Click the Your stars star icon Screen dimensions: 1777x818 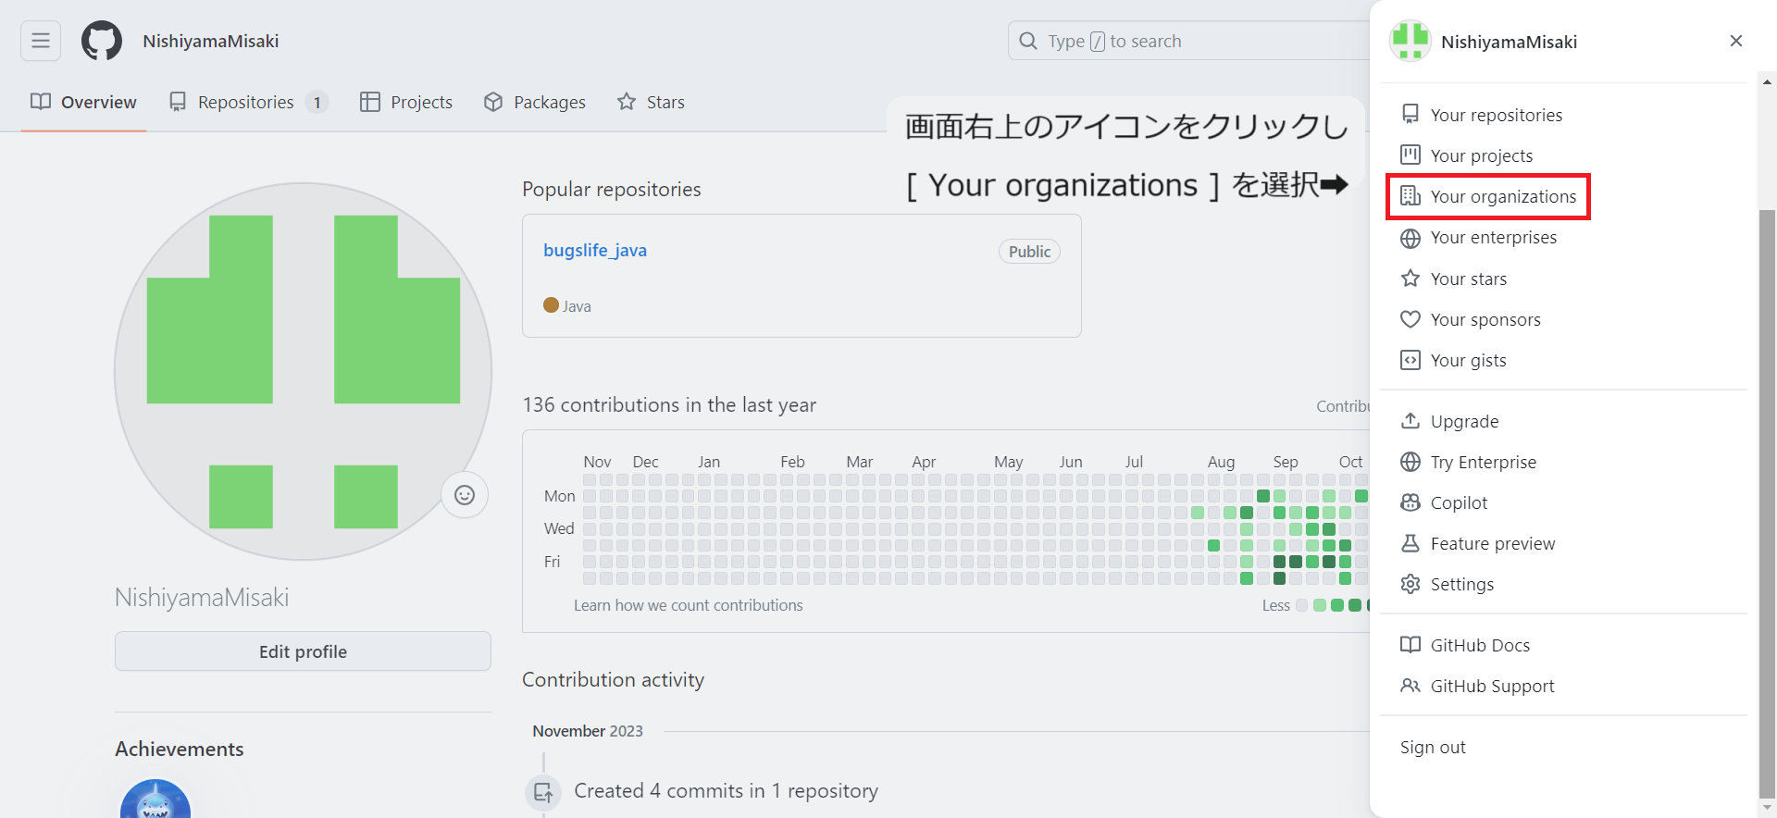pyautogui.click(x=1410, y=278)
